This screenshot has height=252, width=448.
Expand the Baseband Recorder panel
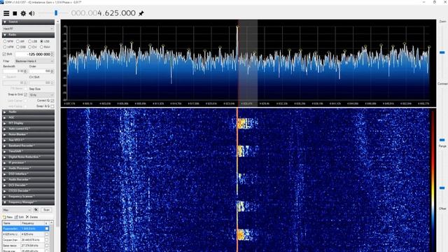click(x=28, y=146)
